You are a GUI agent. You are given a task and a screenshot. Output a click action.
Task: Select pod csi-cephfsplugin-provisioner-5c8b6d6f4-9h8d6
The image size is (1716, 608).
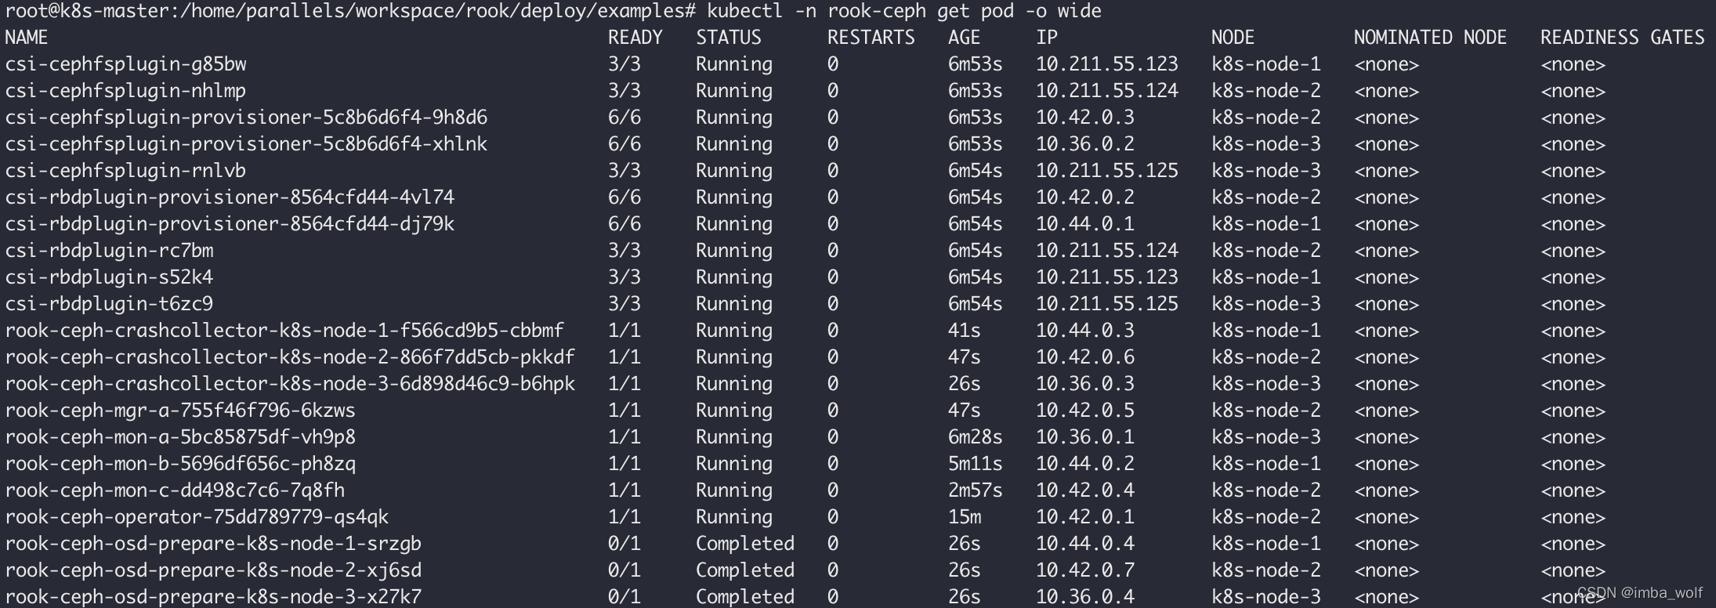[x=246, y=118]
